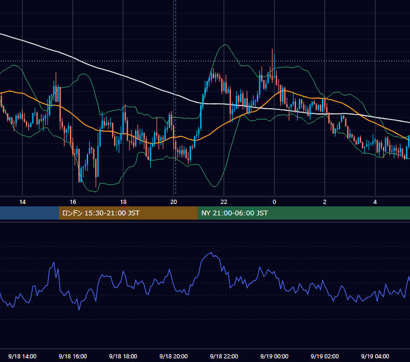The image size is (410, 362).
Task: Click the 9/18 14:00 date label
Action: pyautogui.click(x=22, y=356)
